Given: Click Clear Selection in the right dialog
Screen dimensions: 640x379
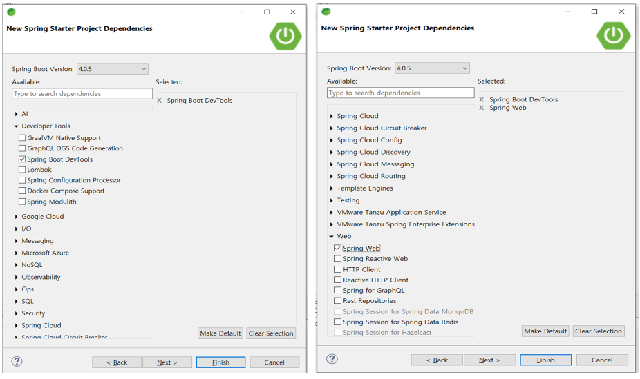Looking at the screenshot, I should click(x=599, y=331).
